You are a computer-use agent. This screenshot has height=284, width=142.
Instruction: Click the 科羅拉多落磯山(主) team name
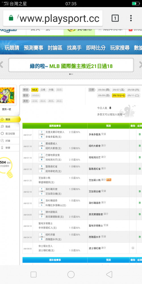(x=56, y=205)
